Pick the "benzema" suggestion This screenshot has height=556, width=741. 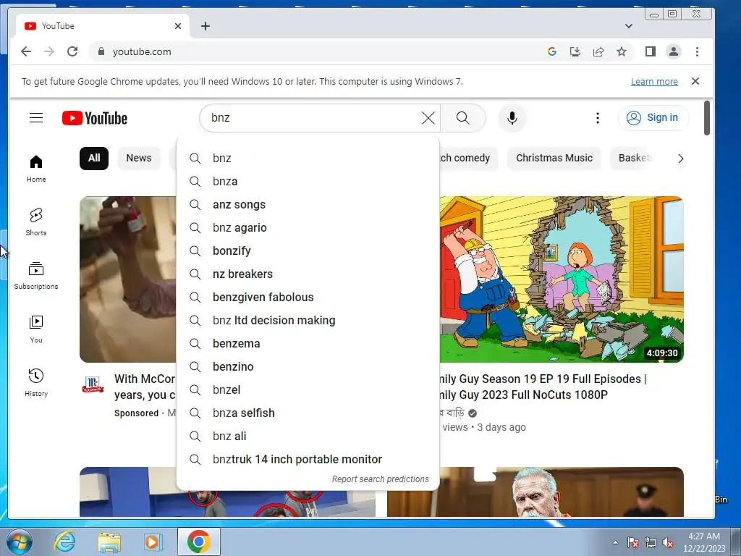point(308,343)
